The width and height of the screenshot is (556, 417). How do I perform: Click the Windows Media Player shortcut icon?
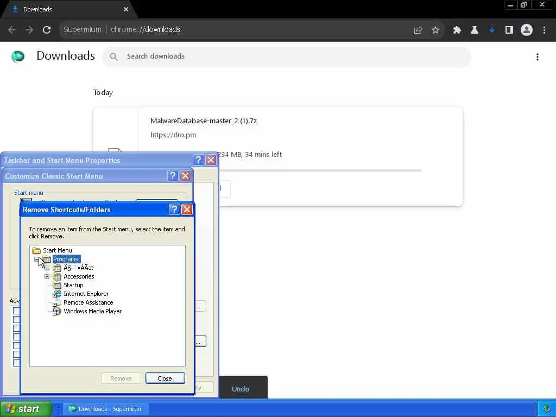pyautogui.click(x=56, y=312)
